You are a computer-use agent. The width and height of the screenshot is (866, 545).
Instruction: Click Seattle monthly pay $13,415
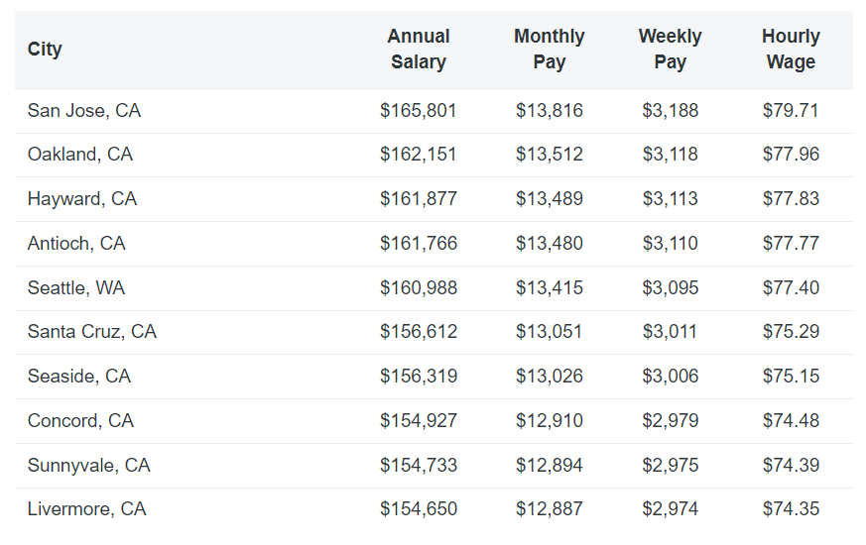[x=550, y=288]
